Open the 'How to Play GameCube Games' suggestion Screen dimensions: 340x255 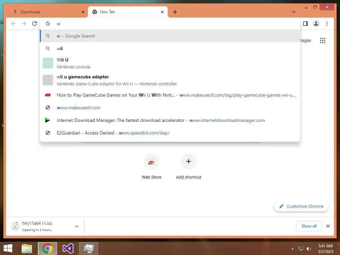[170, 95]
